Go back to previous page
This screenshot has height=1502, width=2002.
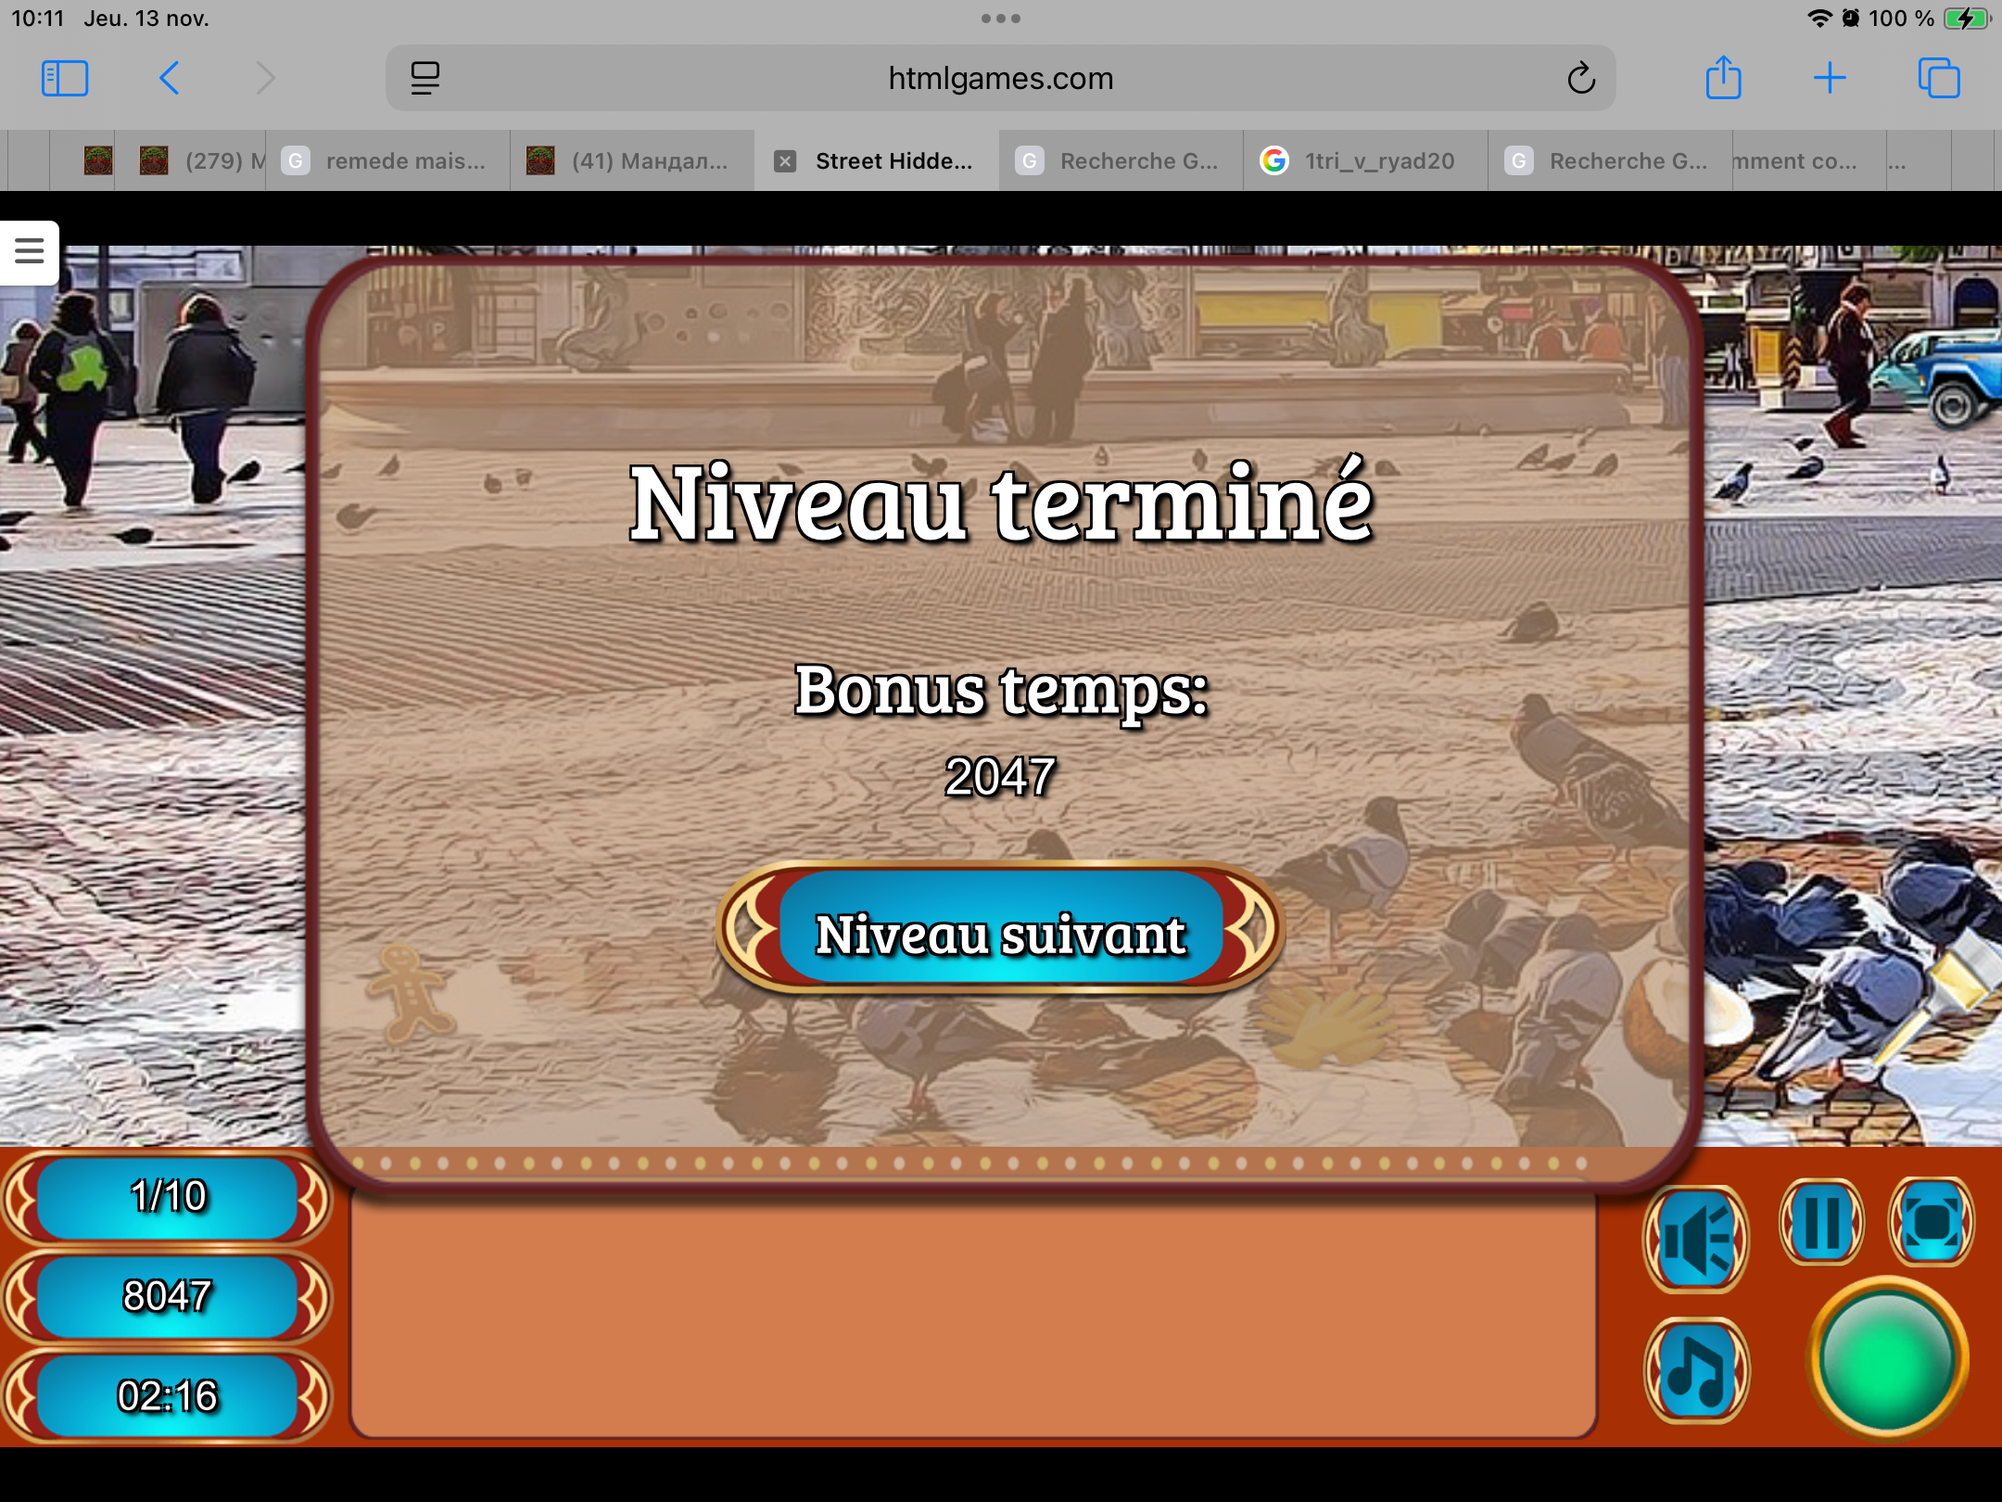click(x=169, y=79)
